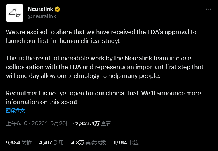Viewport: 218px width, 151px height.
Task: Open the Neuralink display name link
Action: pyautogui.click(x=40, y=9)
